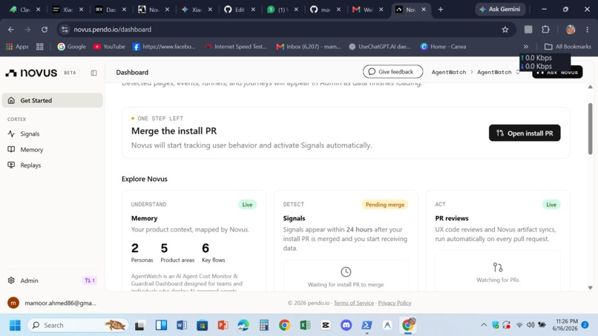Click the scrollbar up arrow

pos(590,87)
